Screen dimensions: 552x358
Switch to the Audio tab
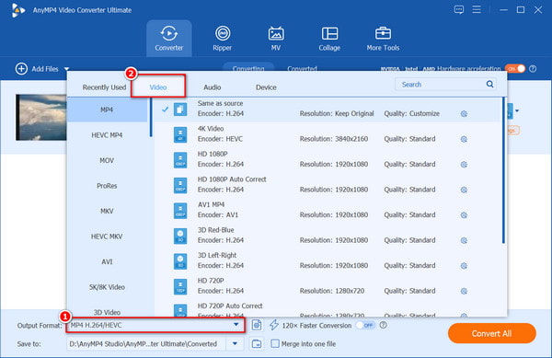tap(213, 87)
